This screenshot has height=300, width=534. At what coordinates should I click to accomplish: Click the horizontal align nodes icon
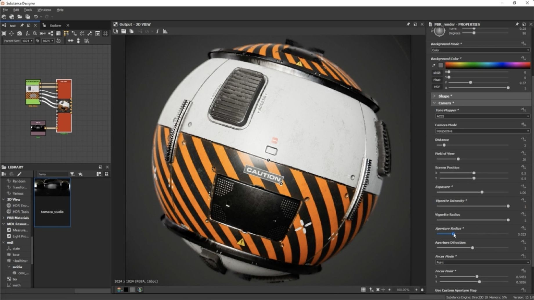71,41
